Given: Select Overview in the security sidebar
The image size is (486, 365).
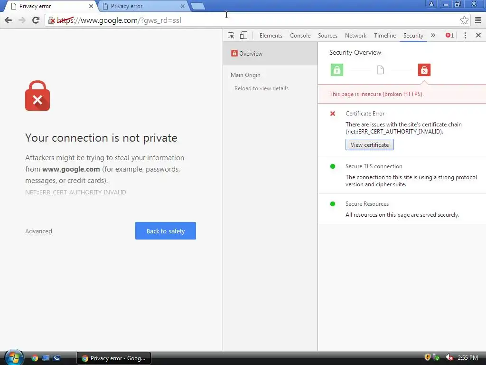Looking at the screenshot, I should tap(270, 53).
